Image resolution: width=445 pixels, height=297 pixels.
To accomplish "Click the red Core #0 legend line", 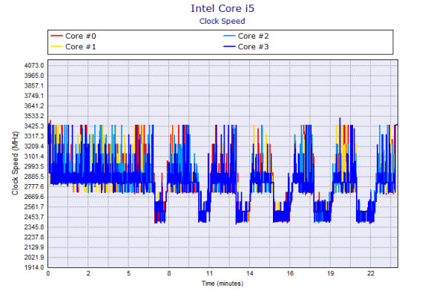I will 56,36.
